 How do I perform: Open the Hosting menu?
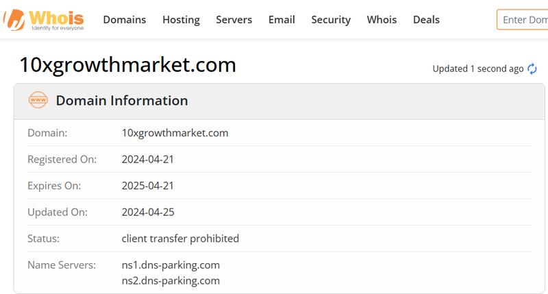(181, 20)
